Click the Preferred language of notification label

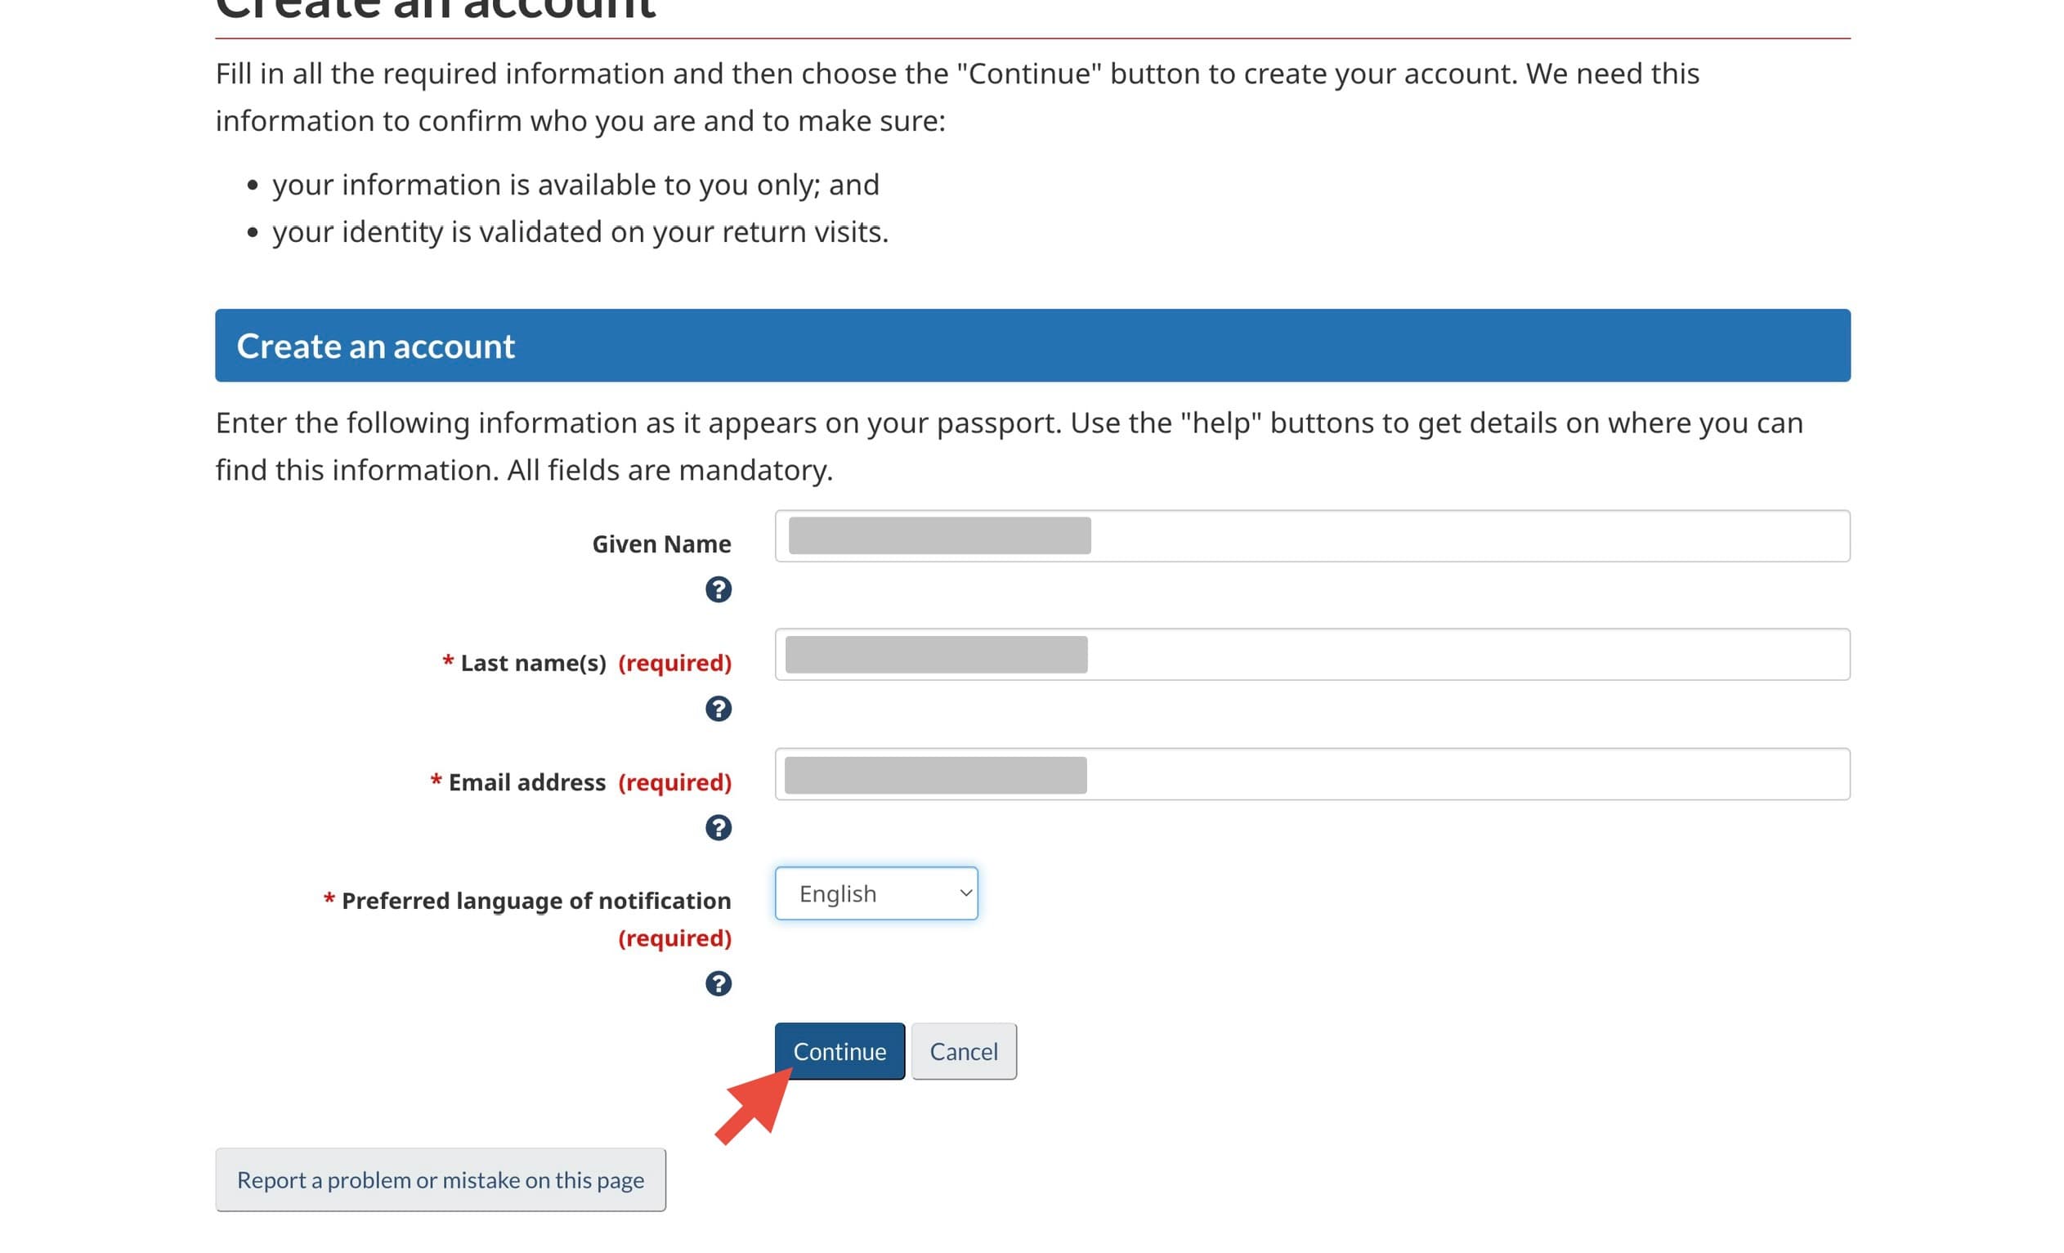tap(536, 902)
